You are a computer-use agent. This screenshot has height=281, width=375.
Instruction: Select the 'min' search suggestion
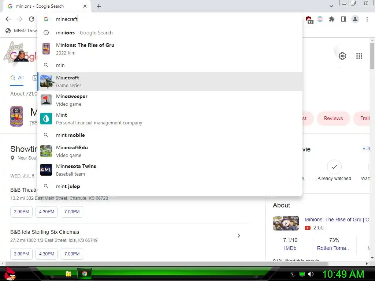pos(170,65)
